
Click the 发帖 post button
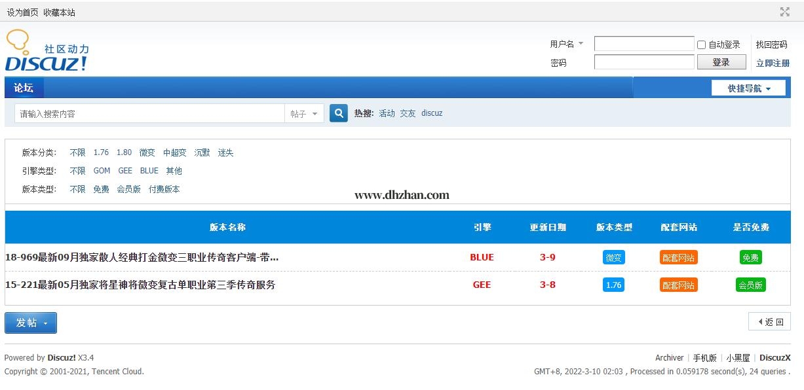click(x=31, y=323)
